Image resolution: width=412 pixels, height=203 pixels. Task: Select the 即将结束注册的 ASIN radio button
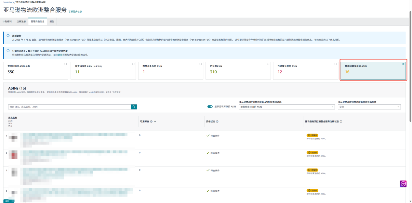(x=403, y=64)
